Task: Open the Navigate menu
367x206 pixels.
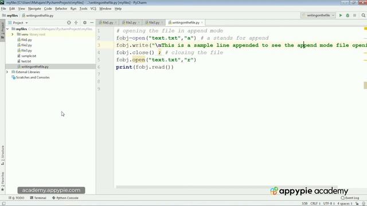Action: (x=34, y=9)
